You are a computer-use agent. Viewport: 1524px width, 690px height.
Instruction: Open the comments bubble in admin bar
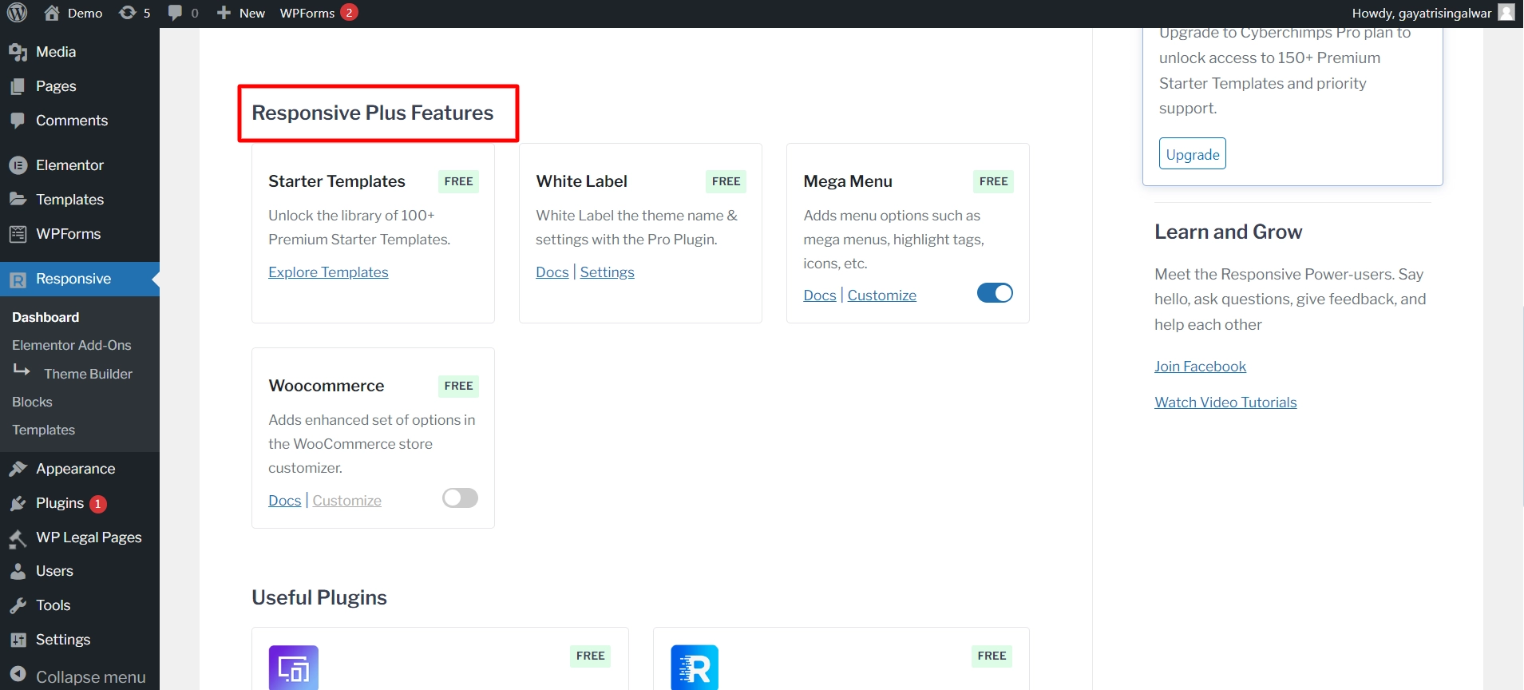coord(176,13)
